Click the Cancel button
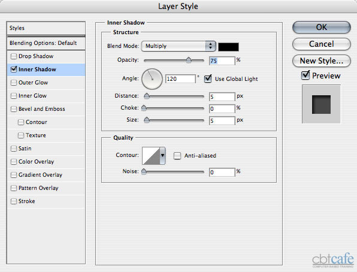This screenshot has width=357, height=272. click(x=322, y=44)
